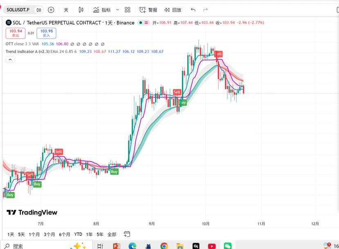Click the 103.94 卖出 sell button
The width and height of the screenshot is (339, 249).
click(16, 33)
